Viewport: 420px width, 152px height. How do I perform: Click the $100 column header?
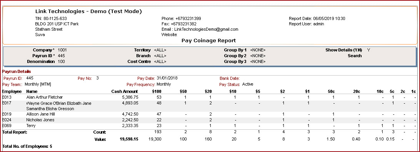coord(157,91)
